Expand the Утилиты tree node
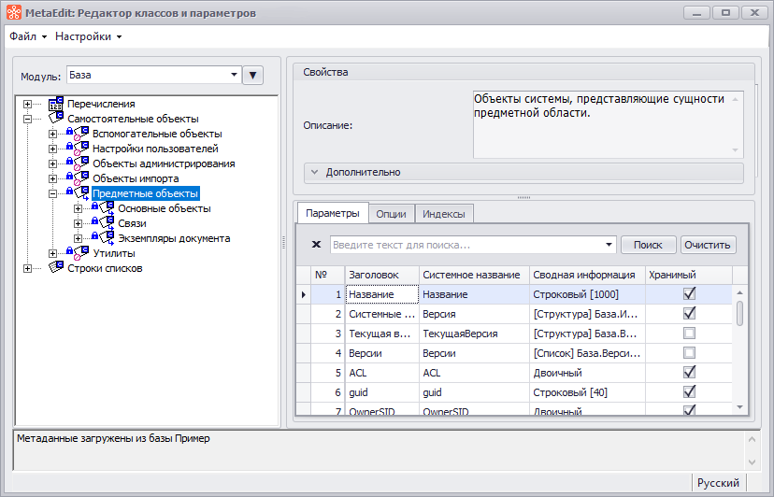This screenshot has width=774, height=497. point(53,253)
